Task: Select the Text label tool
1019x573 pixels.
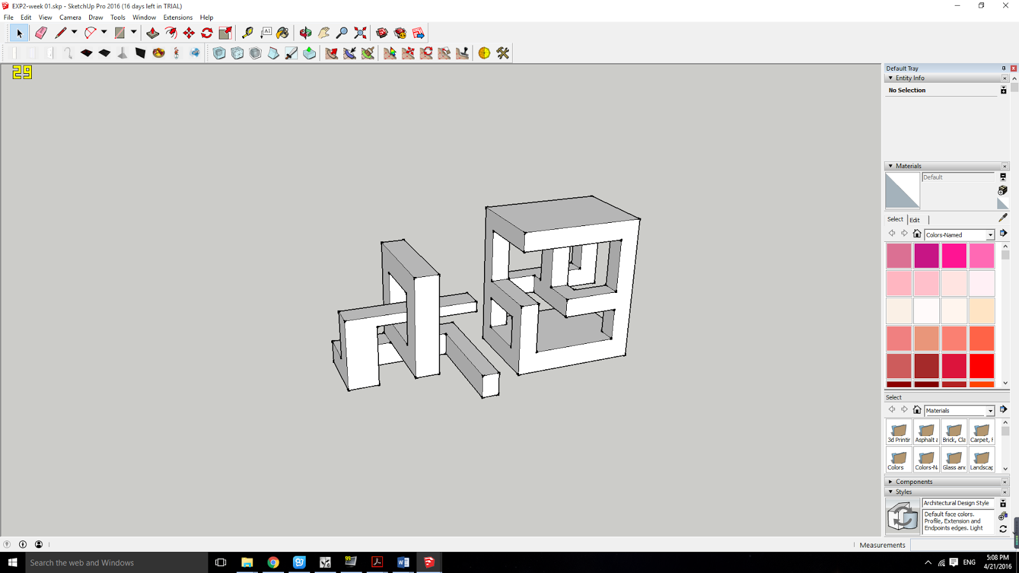Action: (266, 33)
